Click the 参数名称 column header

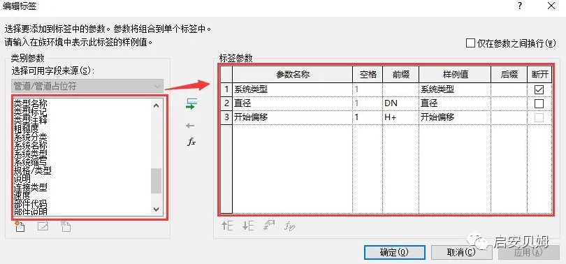pyautogui.click(x=292, y=74)
